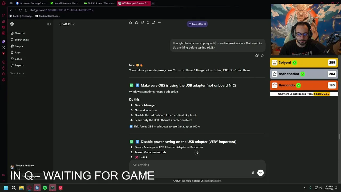Open Valorant from the taskbar

[x=60, y=188]
